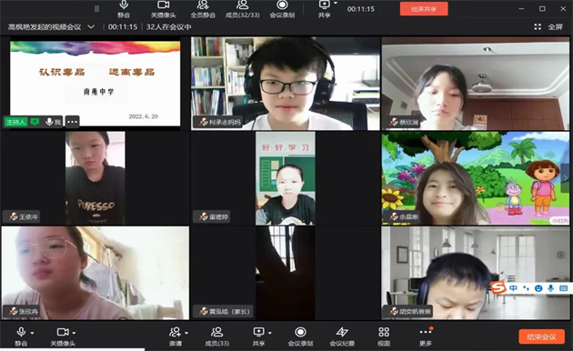Viewport: 573px width, 351px height.
Task: Click three-dots menu on host video tile
Action: (73, 122)
